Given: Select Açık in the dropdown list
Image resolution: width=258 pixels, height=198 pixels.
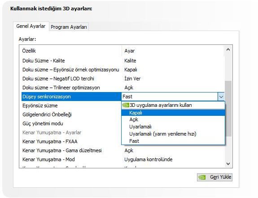Looking at the screenshot, I should pos(173,119).
